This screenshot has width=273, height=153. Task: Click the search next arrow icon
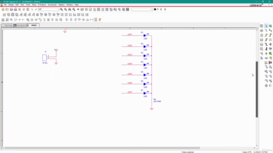point(165,9)
